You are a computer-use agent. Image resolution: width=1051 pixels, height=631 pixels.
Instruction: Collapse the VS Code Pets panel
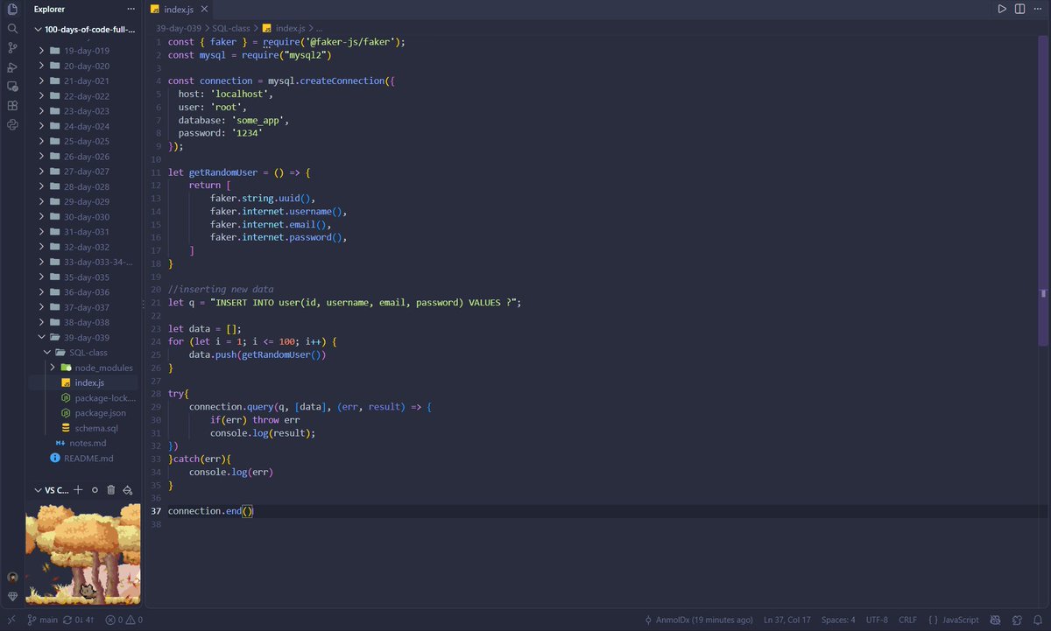(51, 490)
